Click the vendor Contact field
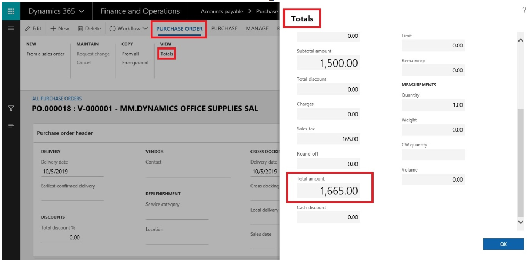Viewport: 527px width, 261px height. click(x=188, y=172)
